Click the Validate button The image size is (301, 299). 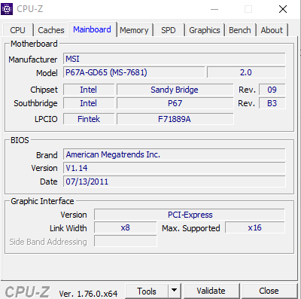[211, 291]
